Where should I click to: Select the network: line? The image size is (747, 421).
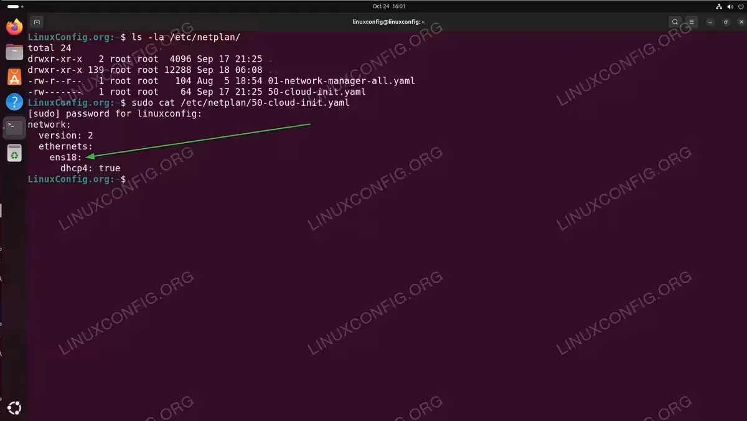49,125
